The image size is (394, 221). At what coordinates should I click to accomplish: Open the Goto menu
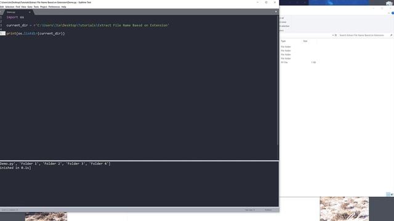30,7
